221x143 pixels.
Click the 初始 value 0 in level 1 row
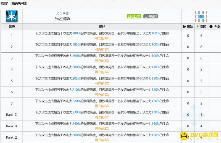(188, 36)
